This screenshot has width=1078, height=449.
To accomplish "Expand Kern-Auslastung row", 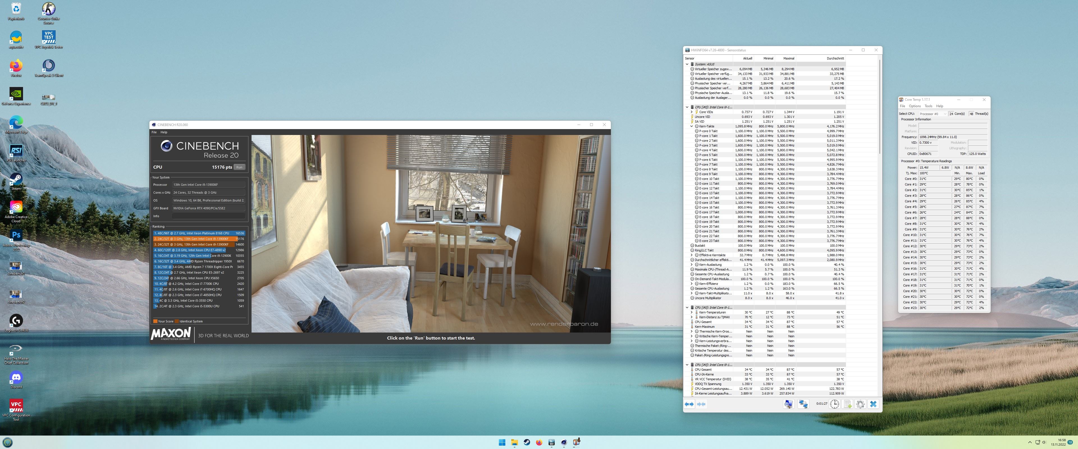I will (x=691, y=265).
